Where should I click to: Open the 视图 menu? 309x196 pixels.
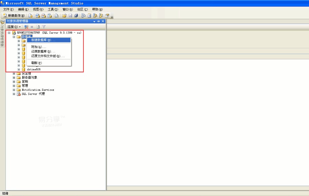pyautogui.click(x=38, y=9)
